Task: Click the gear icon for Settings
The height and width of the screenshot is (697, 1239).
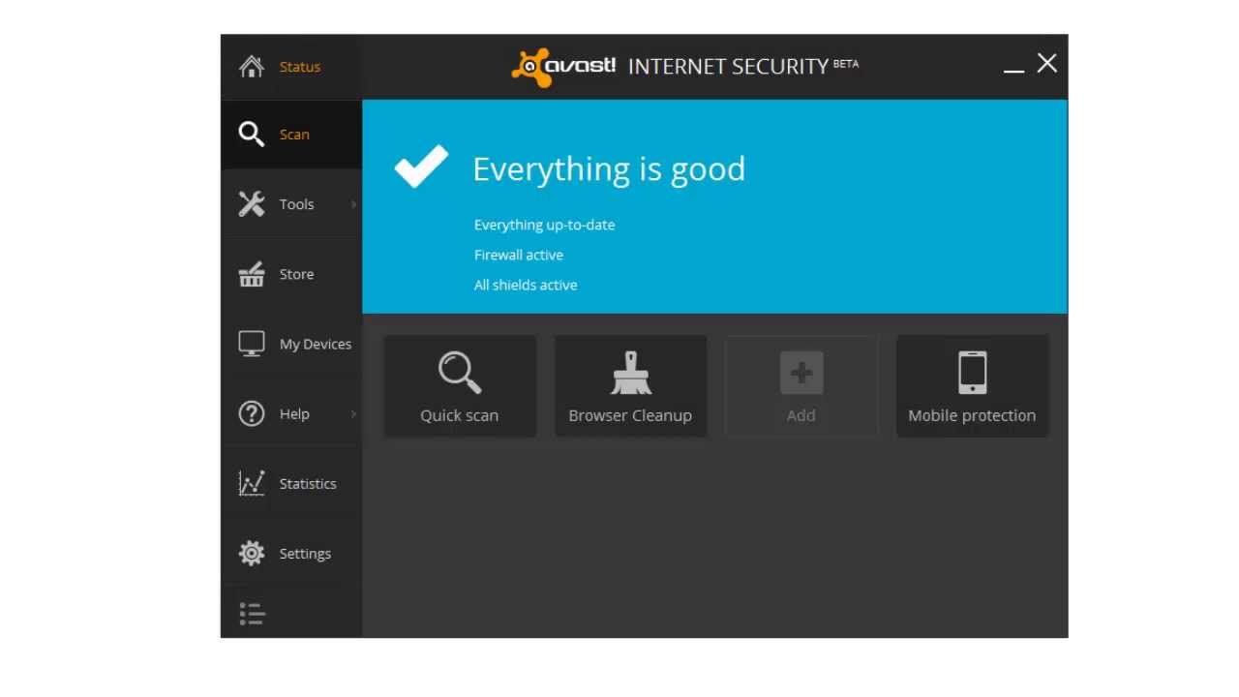Action: pyautogui.click(x=252, y=553)
